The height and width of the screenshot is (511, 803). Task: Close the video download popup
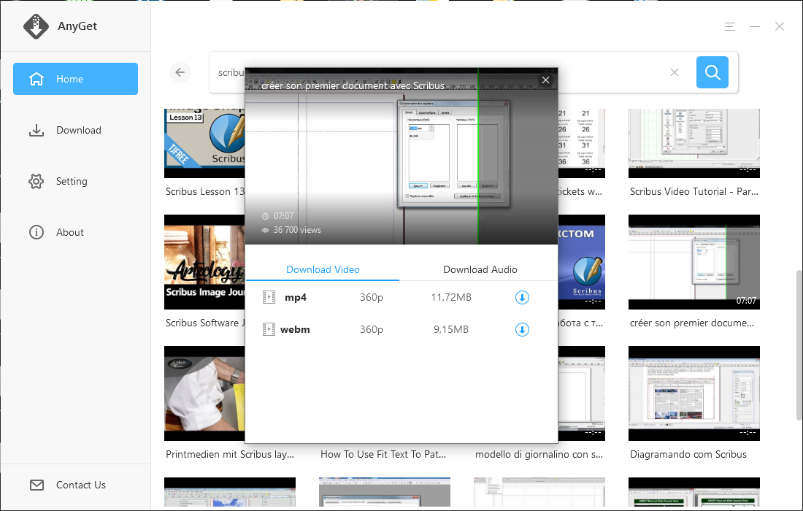545,80
